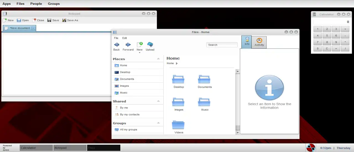Select Images in the Places sidebar
The height and width of the screenshot is (152, 354).
tap(138, 86)
